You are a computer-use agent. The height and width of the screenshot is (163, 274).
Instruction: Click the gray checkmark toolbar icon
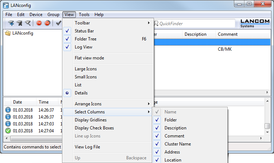click(58, 23)
